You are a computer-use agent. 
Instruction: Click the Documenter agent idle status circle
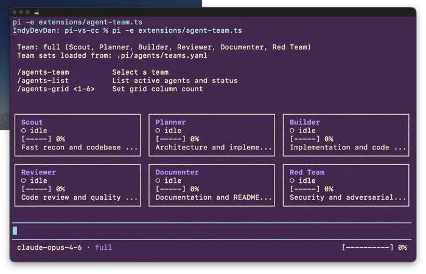158,180
